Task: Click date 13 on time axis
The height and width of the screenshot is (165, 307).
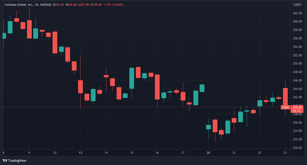Action: (x=80, y=153)
